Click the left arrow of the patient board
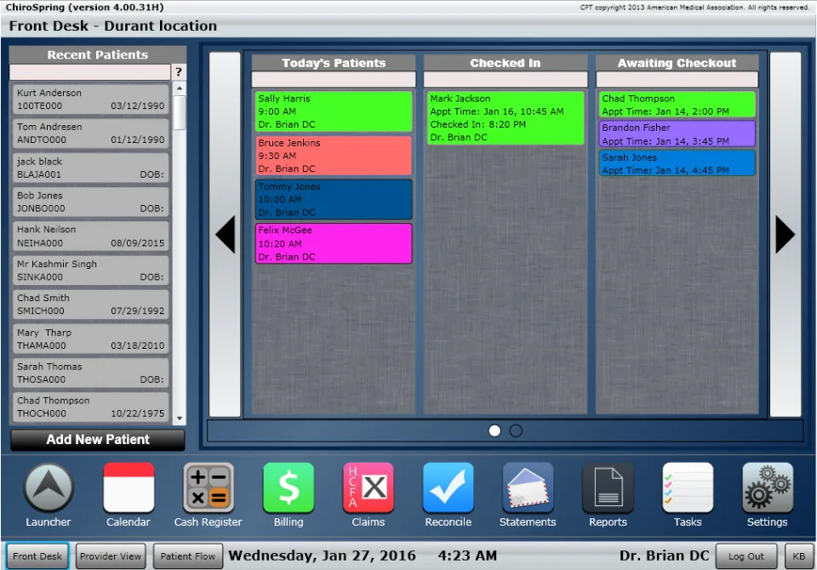 point(225,235)
